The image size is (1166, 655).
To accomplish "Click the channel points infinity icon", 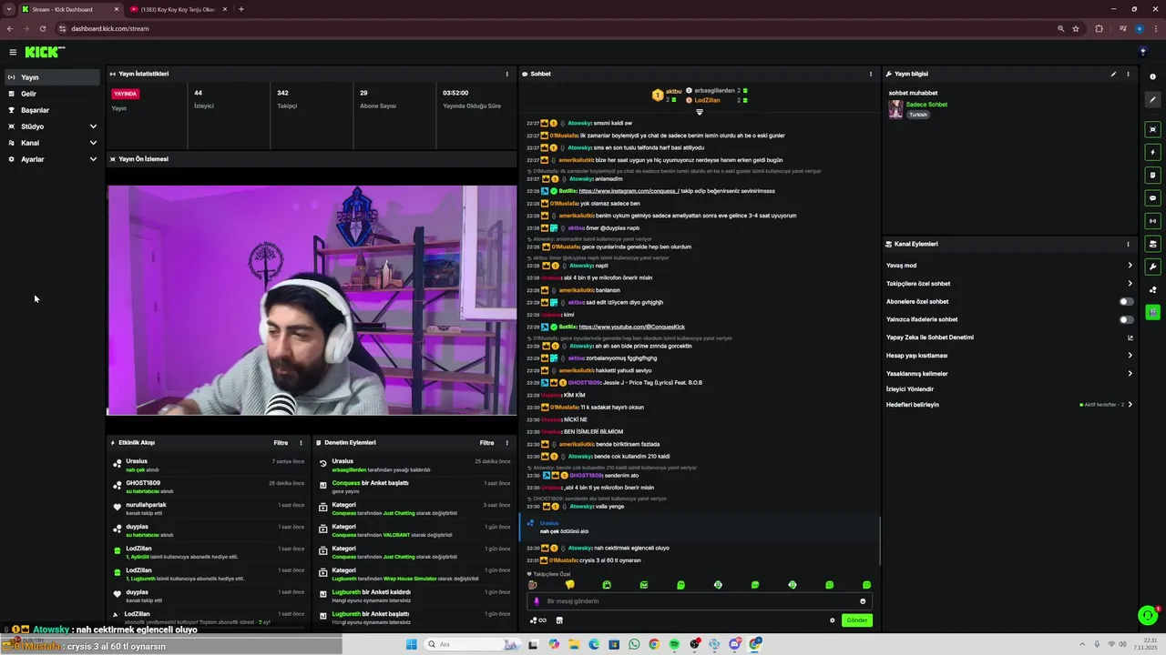I will (537, 620).
